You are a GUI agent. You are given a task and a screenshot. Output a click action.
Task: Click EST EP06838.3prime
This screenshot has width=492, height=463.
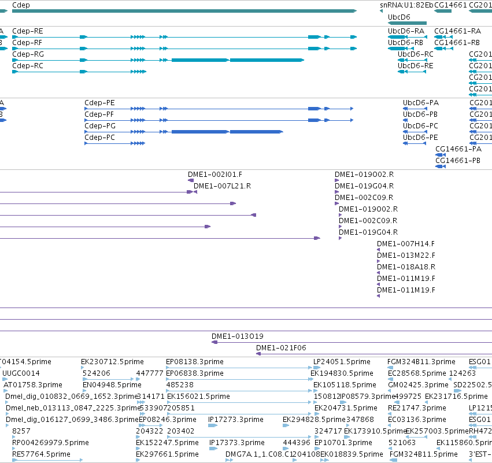pos(195,373)
